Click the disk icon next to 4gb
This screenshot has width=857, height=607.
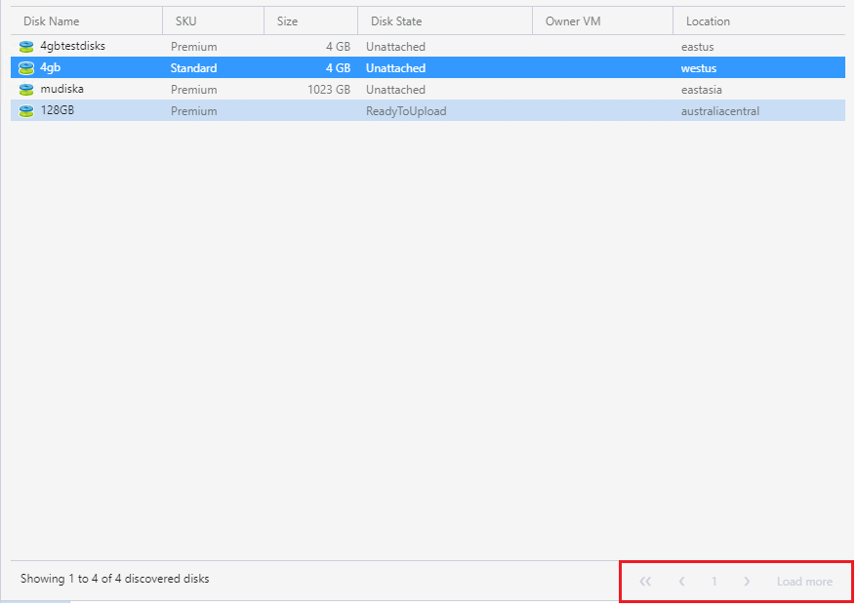(26, 67)
